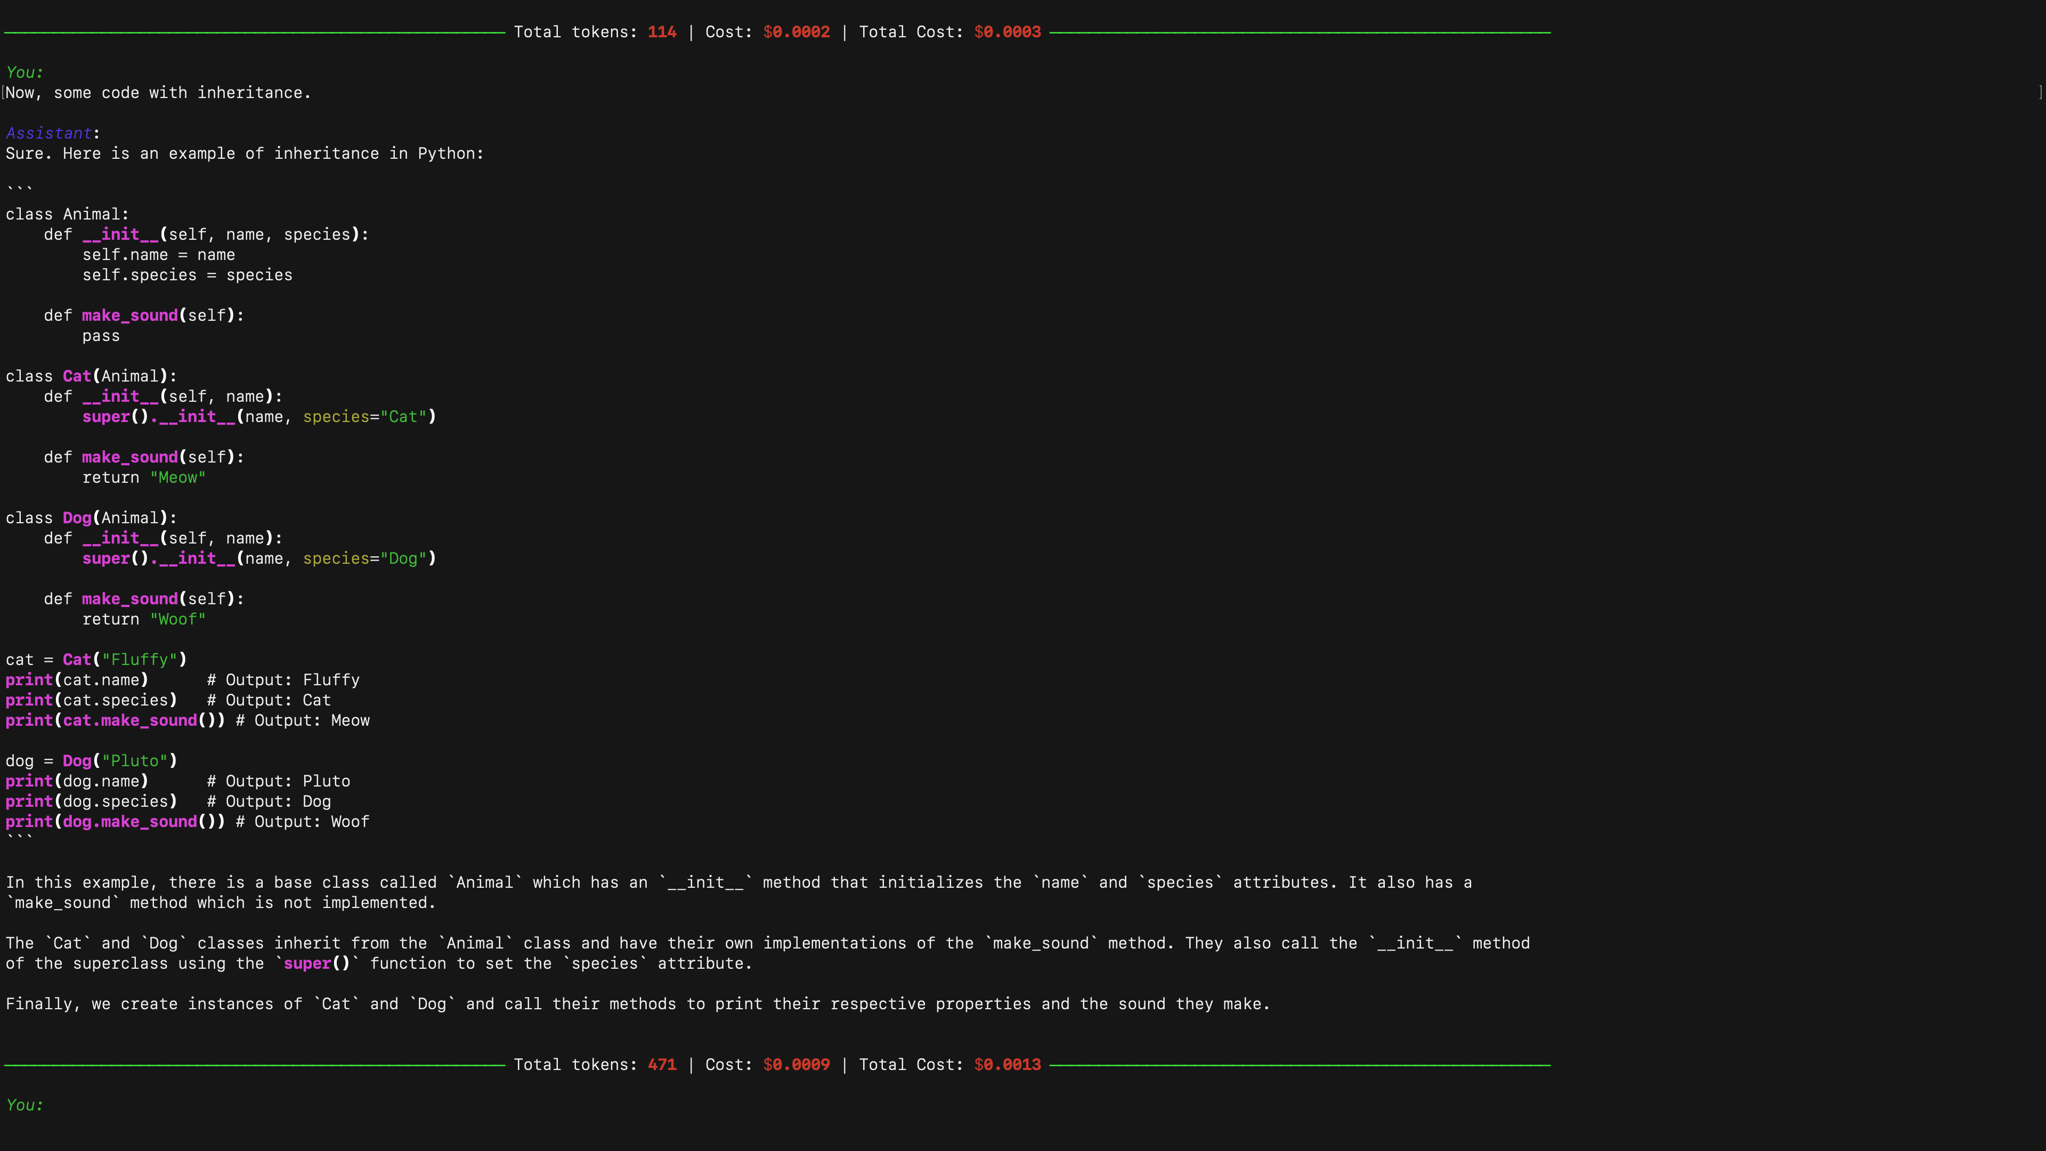
Task: Click the empty 'You:' prompt at the bottom
Action: (x=25, y=1105)
